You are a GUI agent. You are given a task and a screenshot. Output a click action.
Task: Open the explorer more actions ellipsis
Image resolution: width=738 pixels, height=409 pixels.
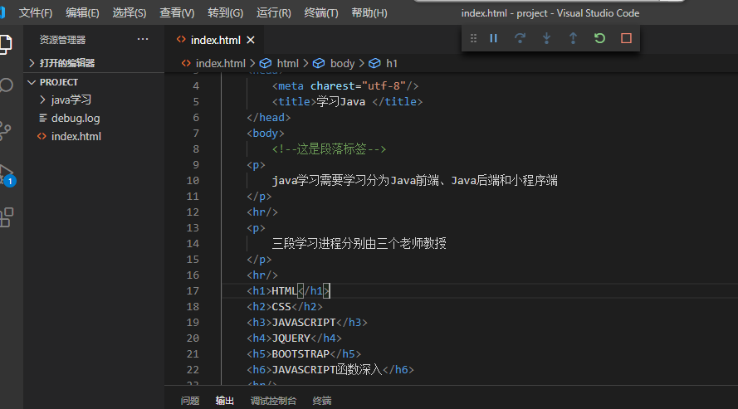click(143, 40)
